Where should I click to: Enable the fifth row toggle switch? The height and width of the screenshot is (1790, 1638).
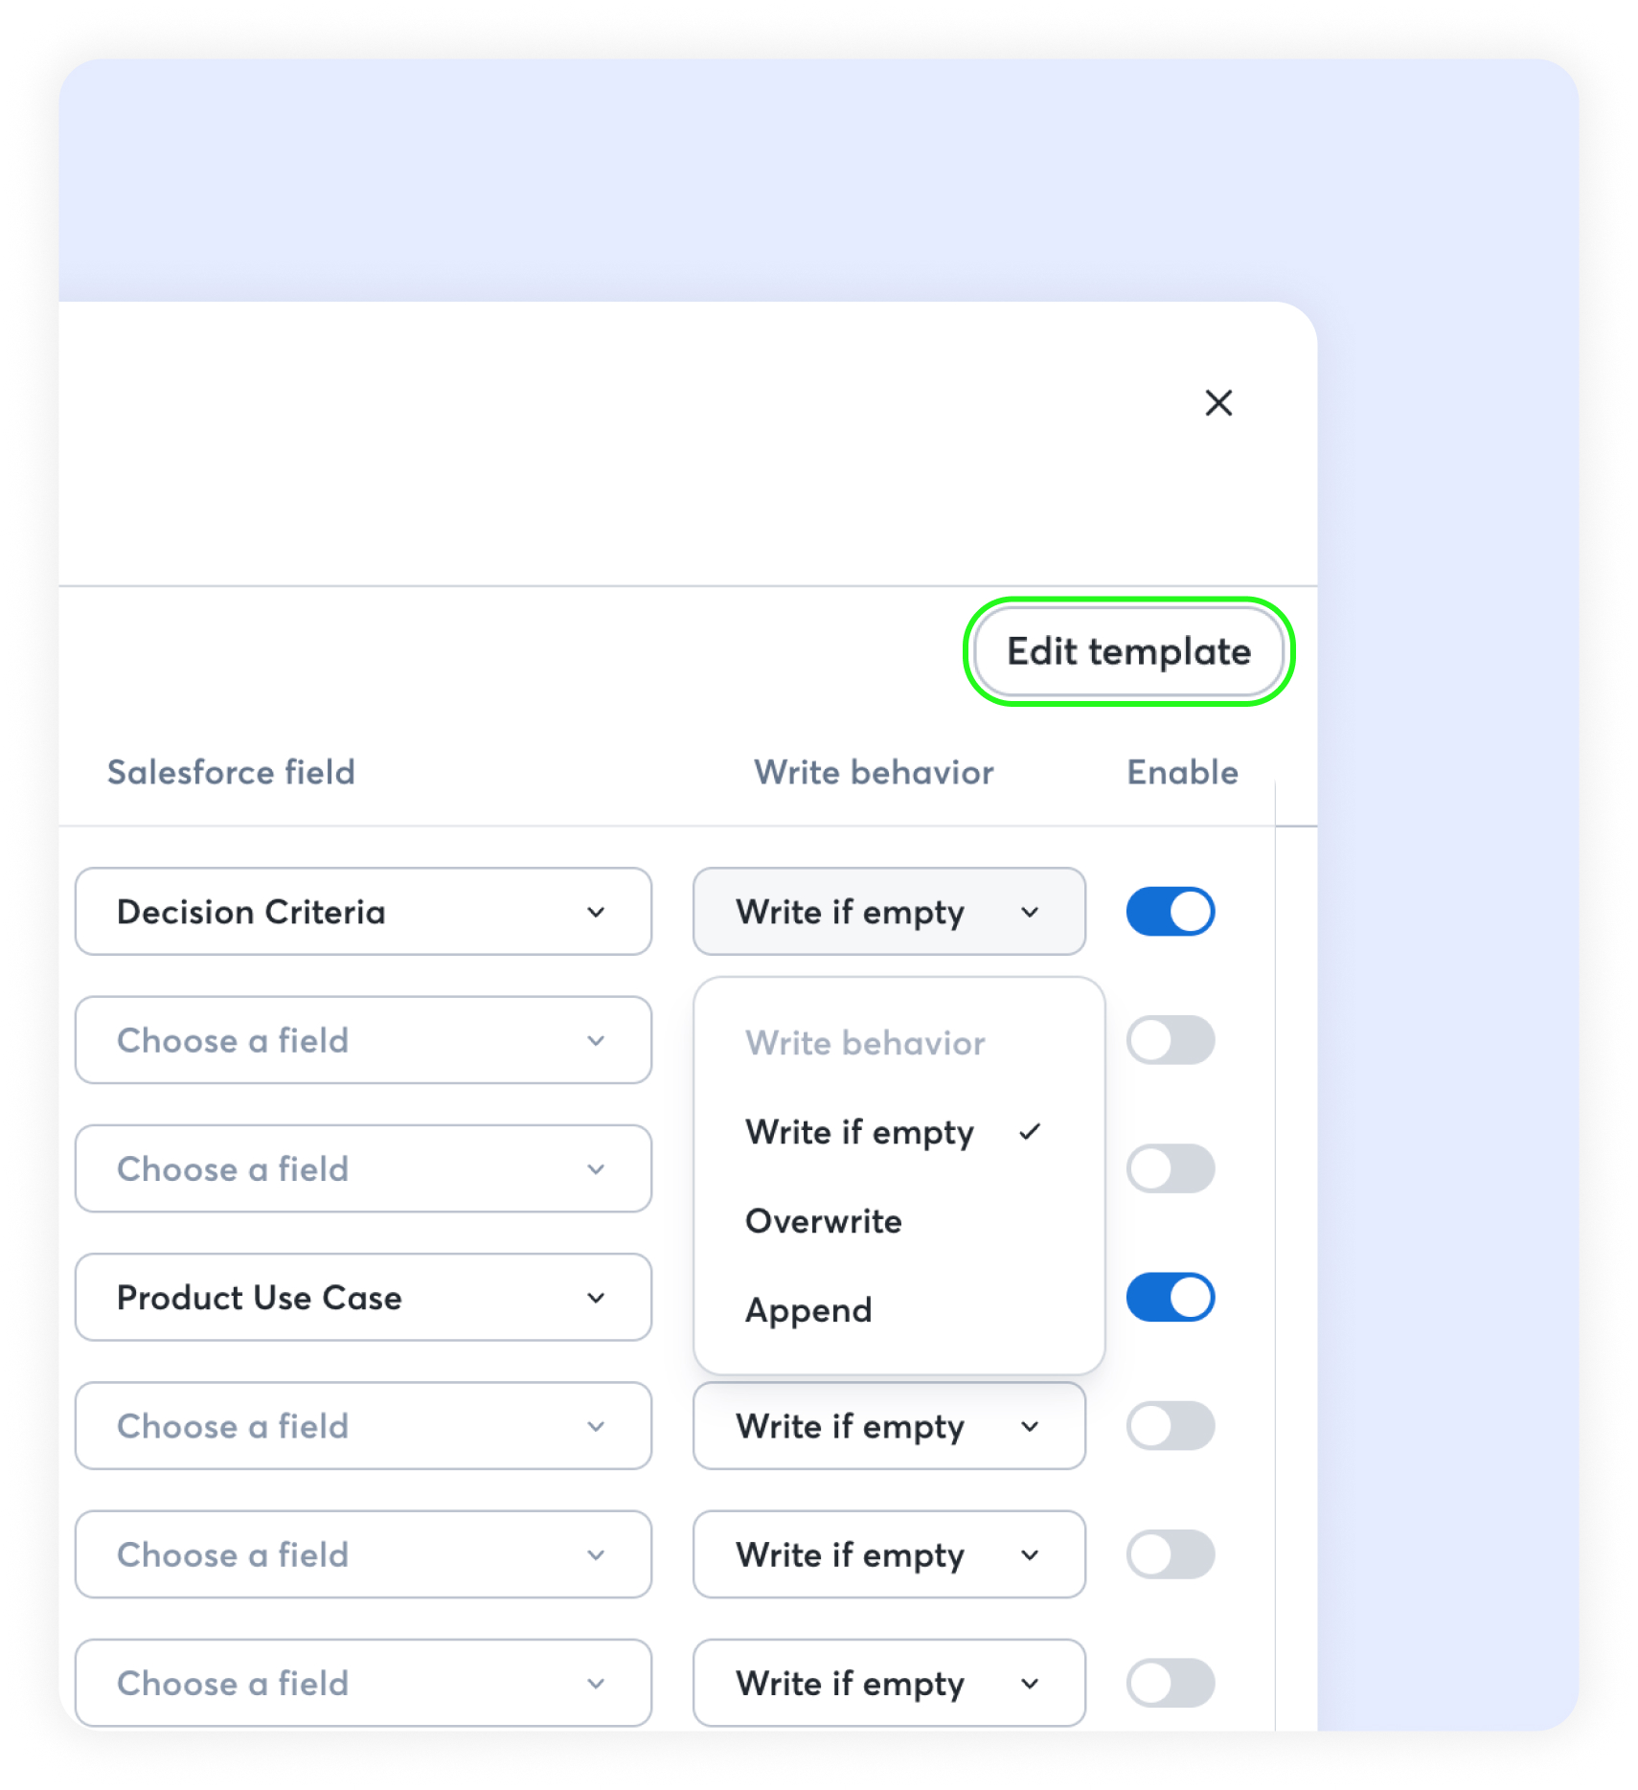(1170, 1426)
